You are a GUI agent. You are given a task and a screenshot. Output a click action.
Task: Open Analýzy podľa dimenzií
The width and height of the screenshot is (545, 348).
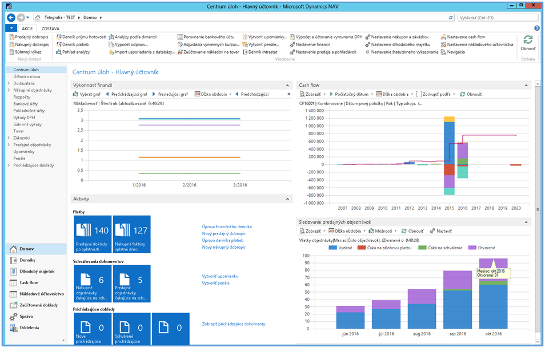click(x=133, y=37)
